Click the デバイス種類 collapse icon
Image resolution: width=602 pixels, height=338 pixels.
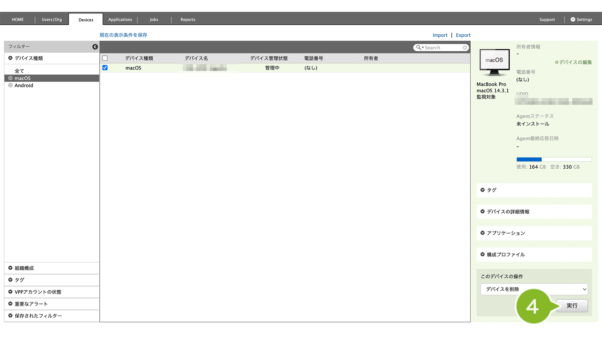[x=10, y=58]
